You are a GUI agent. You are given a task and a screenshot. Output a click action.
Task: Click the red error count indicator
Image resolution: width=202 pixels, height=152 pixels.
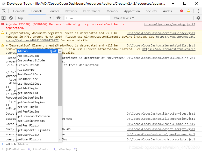point(183,11)
